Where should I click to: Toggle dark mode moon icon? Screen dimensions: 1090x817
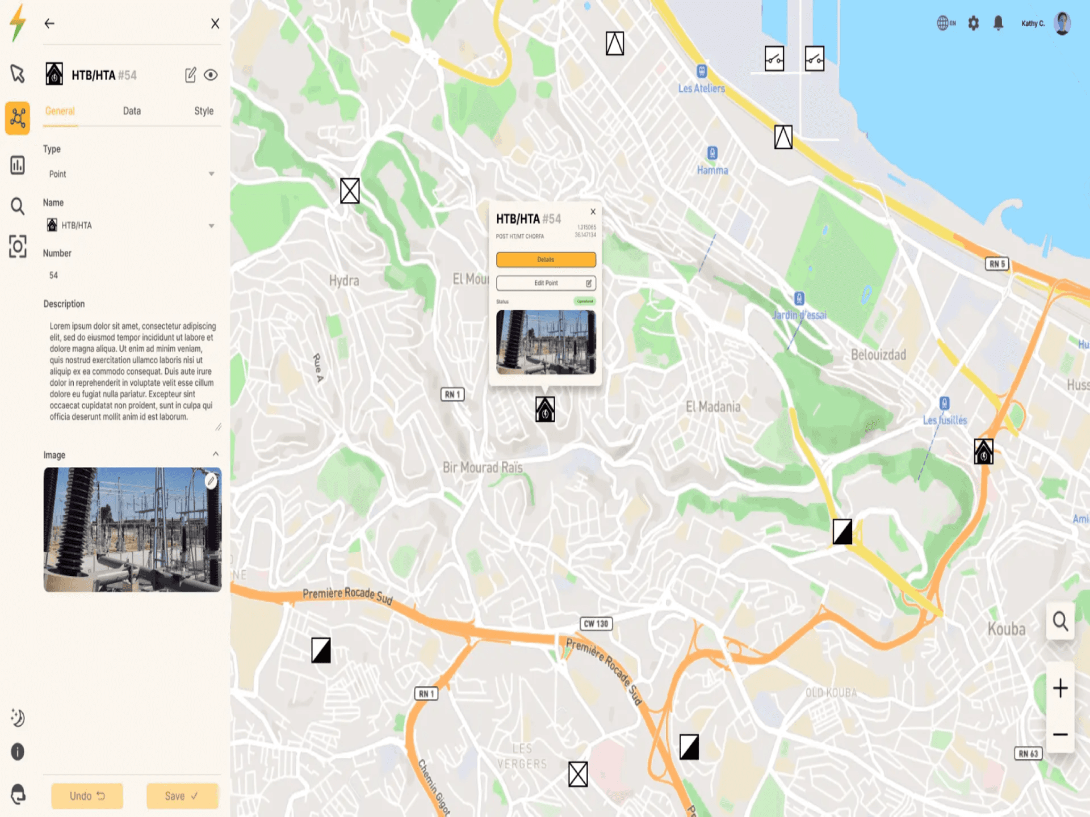18,718
